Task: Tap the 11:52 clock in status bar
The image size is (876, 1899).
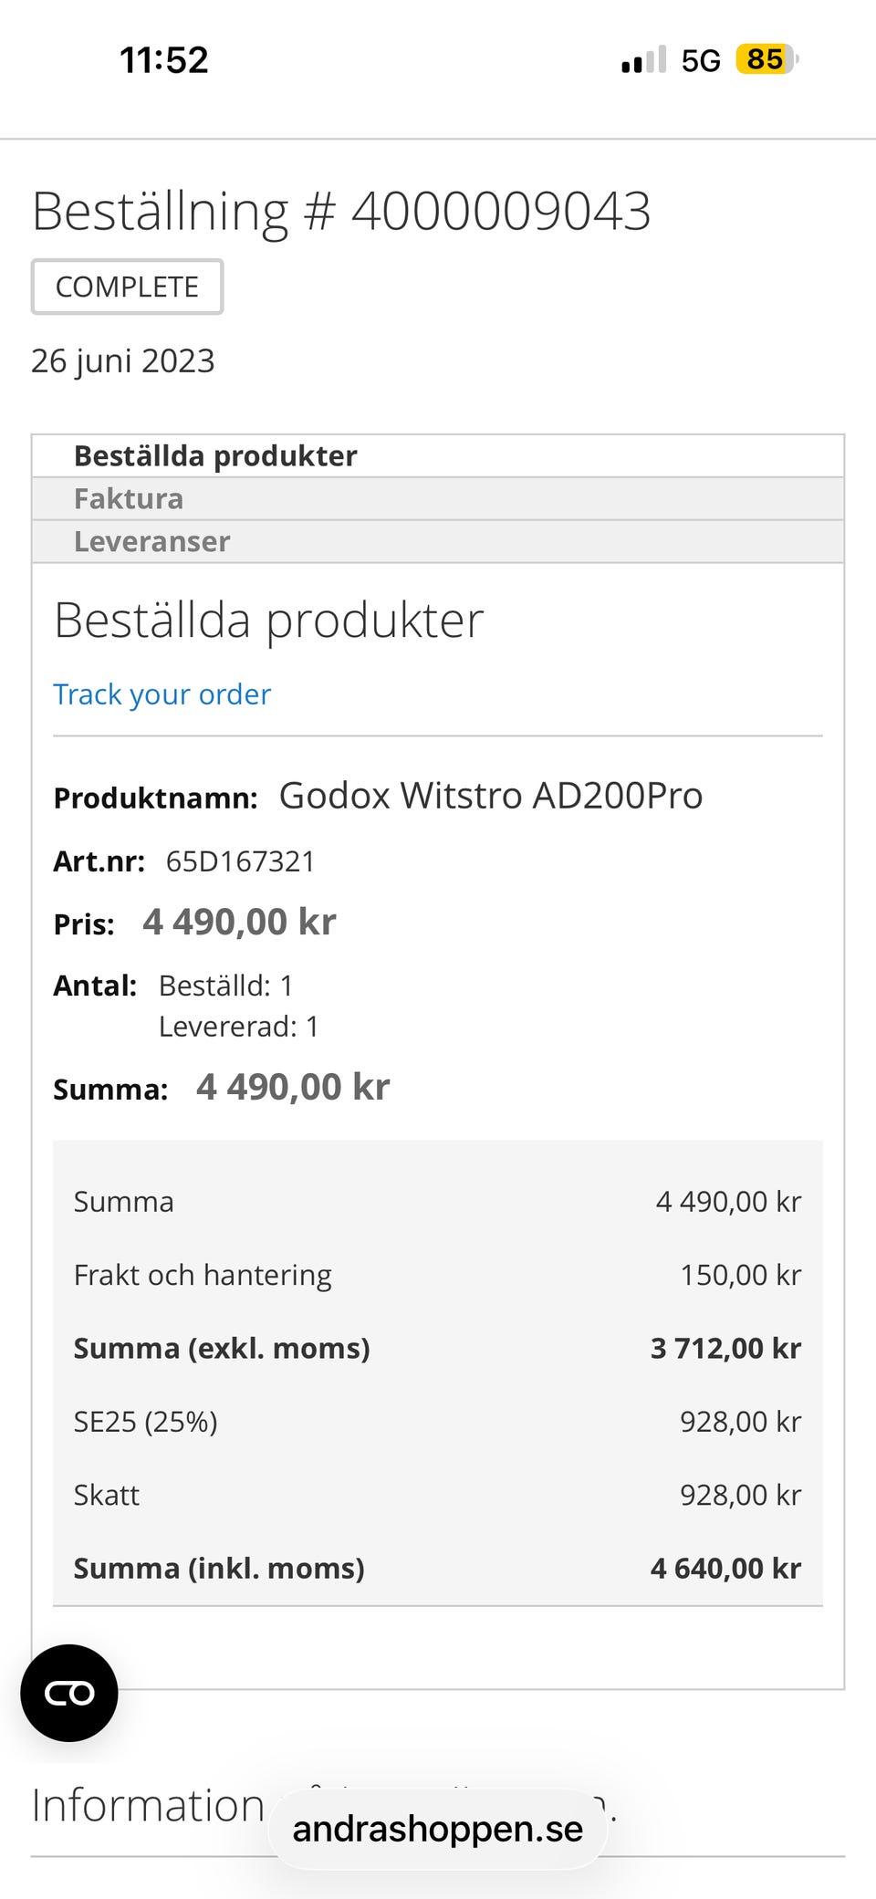Action: point(164,60)
